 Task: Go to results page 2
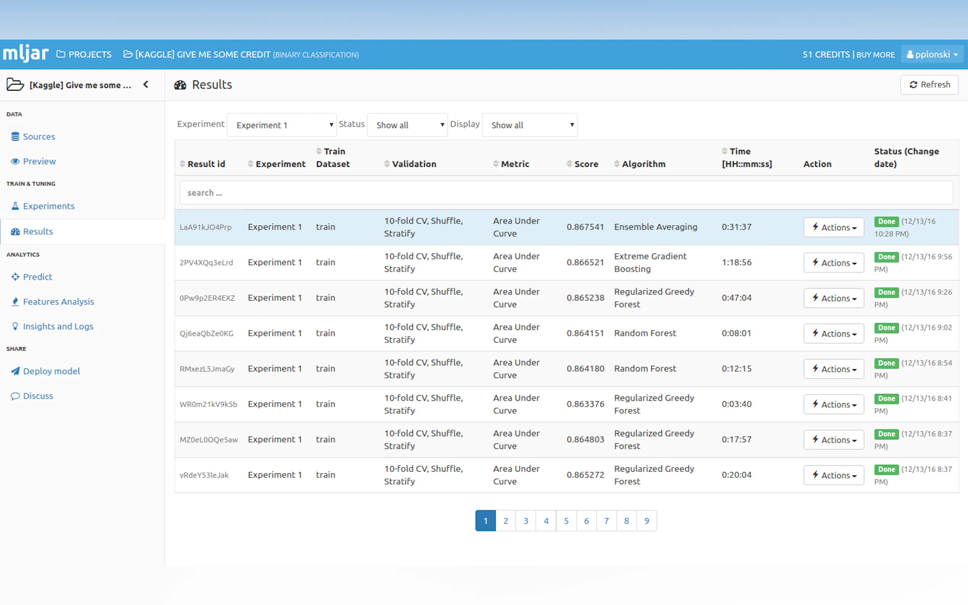(506, 520)
